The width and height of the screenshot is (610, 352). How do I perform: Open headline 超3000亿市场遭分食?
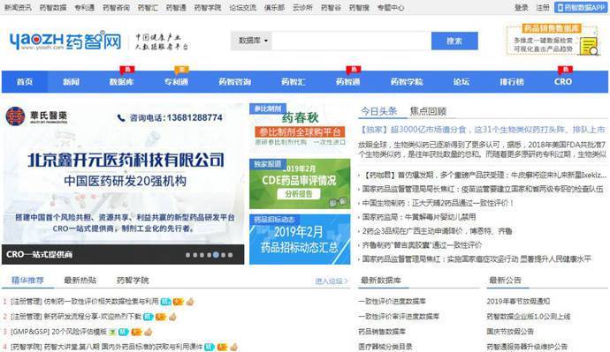(482, 130)
